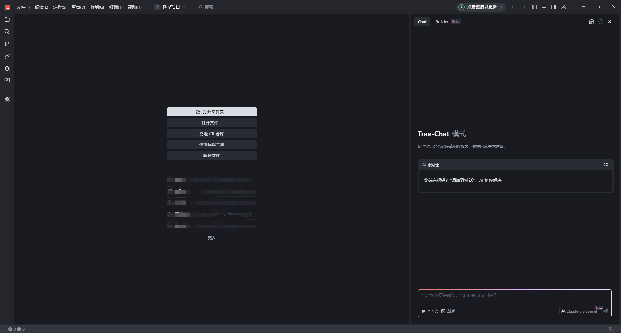Open the 文件 menu
Image resolution: width=621 pixels, height=333 pixels.
(x=23, y=7)
